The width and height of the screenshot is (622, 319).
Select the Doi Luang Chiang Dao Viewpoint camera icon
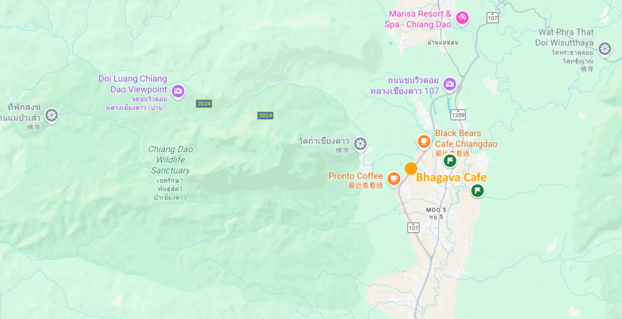click(178, 91)
